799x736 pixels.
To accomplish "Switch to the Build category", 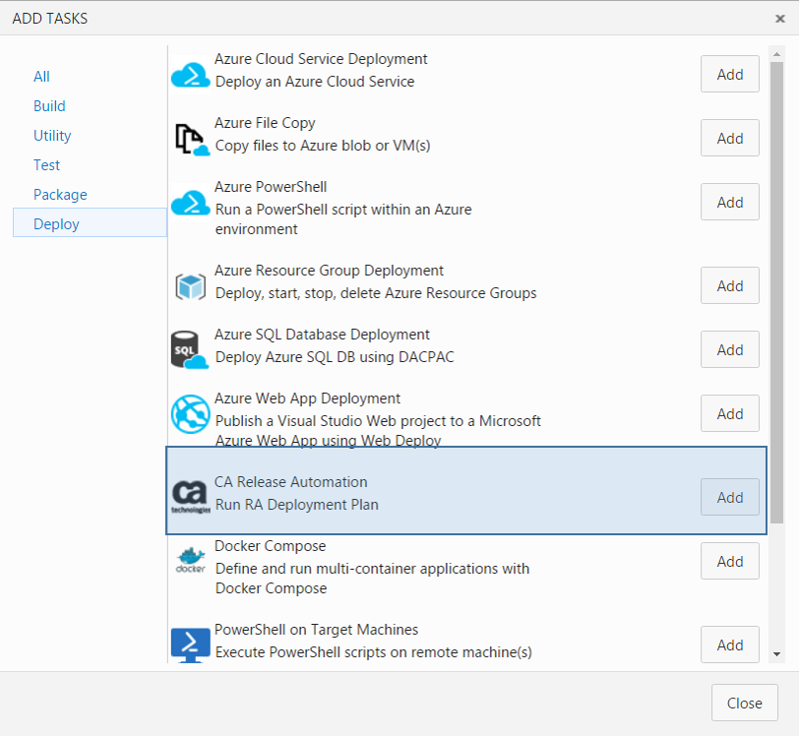I will [x=49, y=106].
